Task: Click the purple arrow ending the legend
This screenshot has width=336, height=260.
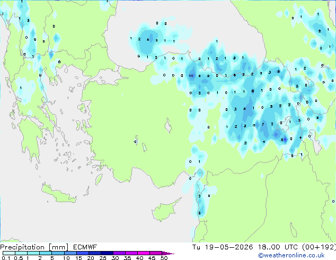Action: 168,253
